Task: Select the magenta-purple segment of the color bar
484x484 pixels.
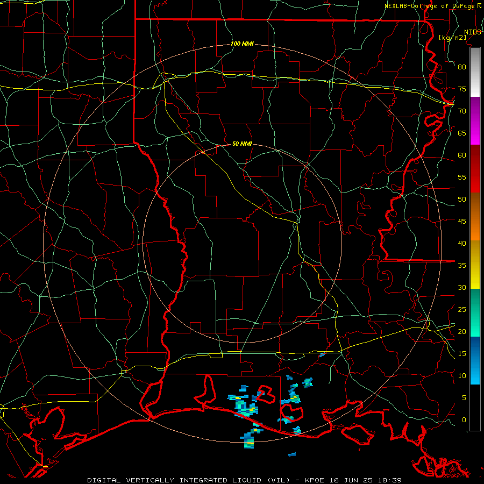Action: [475, 120]
